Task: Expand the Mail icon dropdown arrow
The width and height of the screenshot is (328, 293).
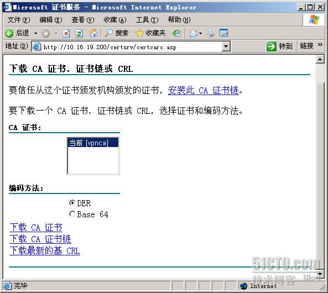Action: 200,33
